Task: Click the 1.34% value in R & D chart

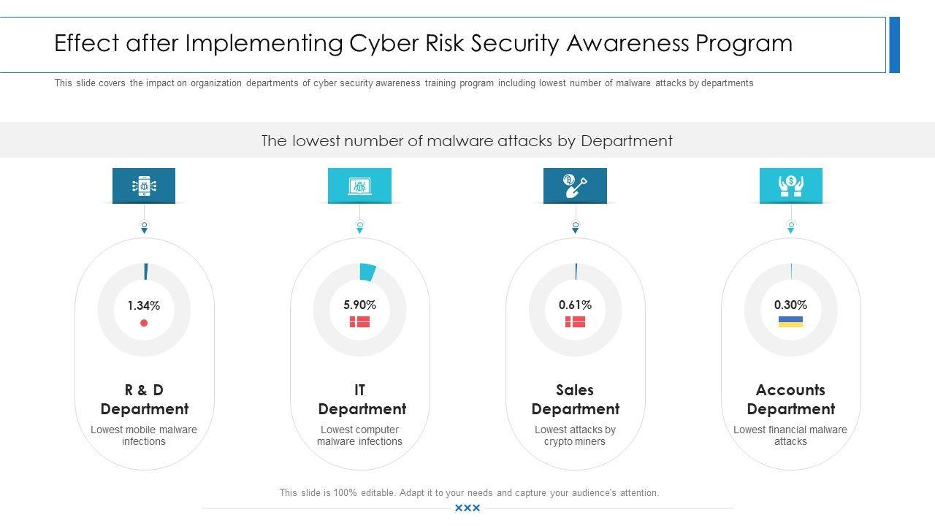Action: [144, 305]
